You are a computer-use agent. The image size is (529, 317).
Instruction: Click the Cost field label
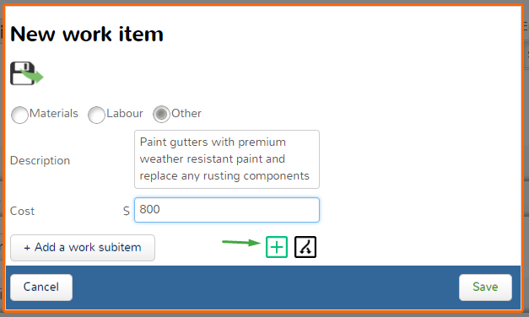(22, 211)
